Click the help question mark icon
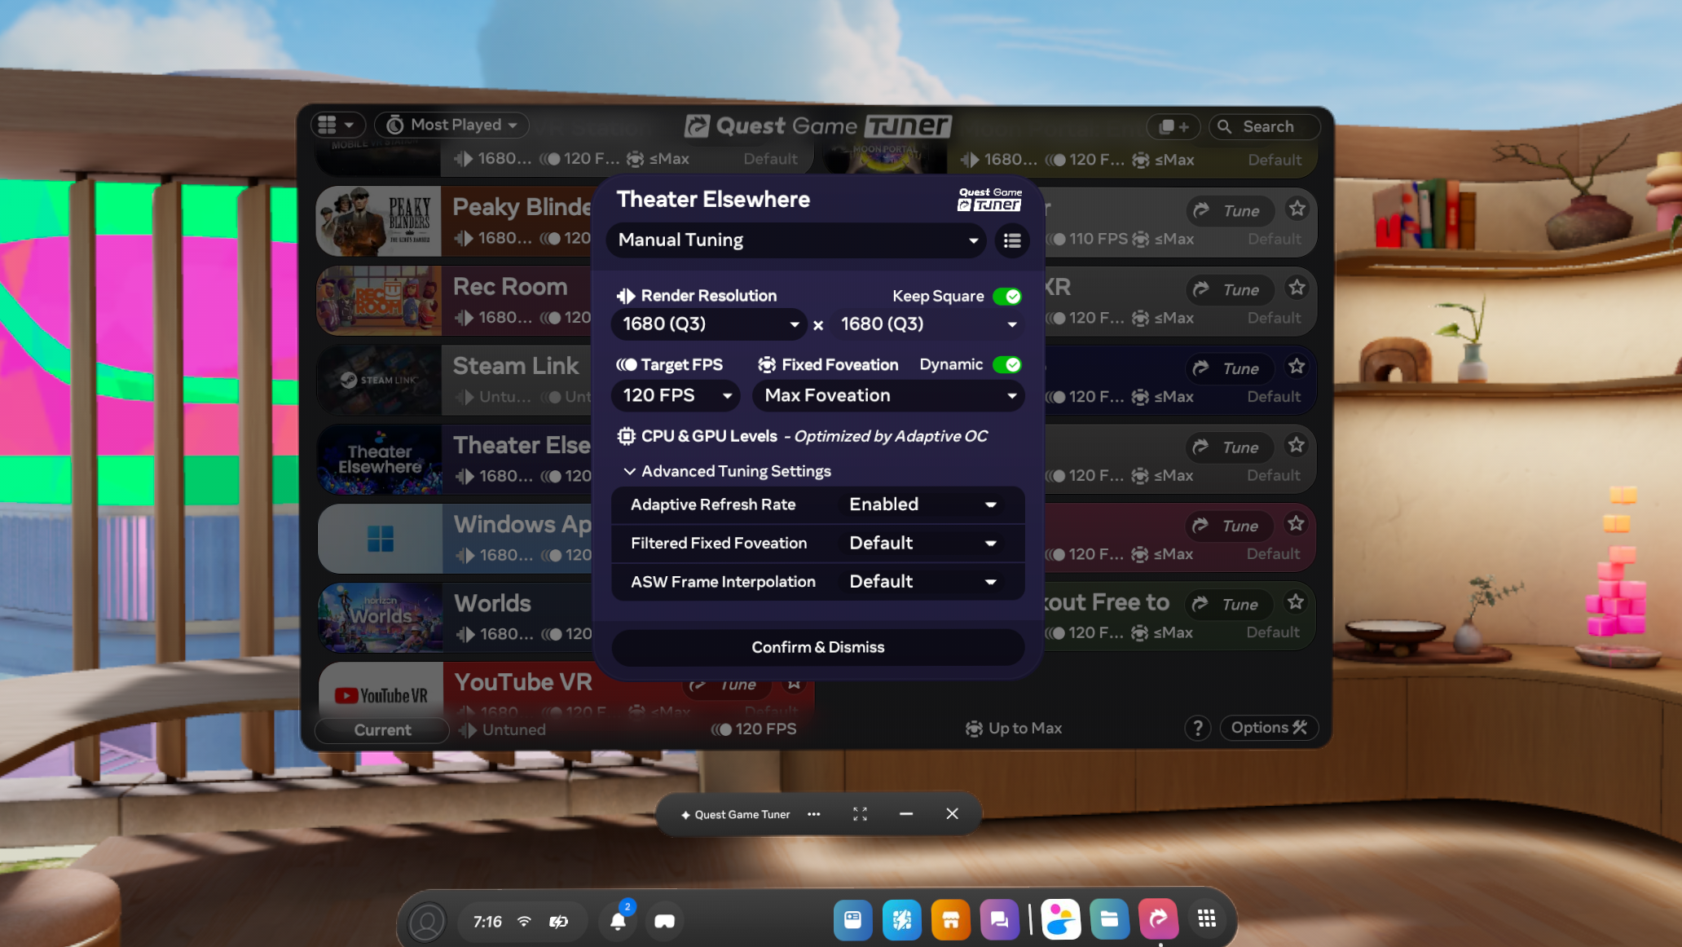Image resolution: width=1682 pixels, height=947 pixels. (1197, 728)
